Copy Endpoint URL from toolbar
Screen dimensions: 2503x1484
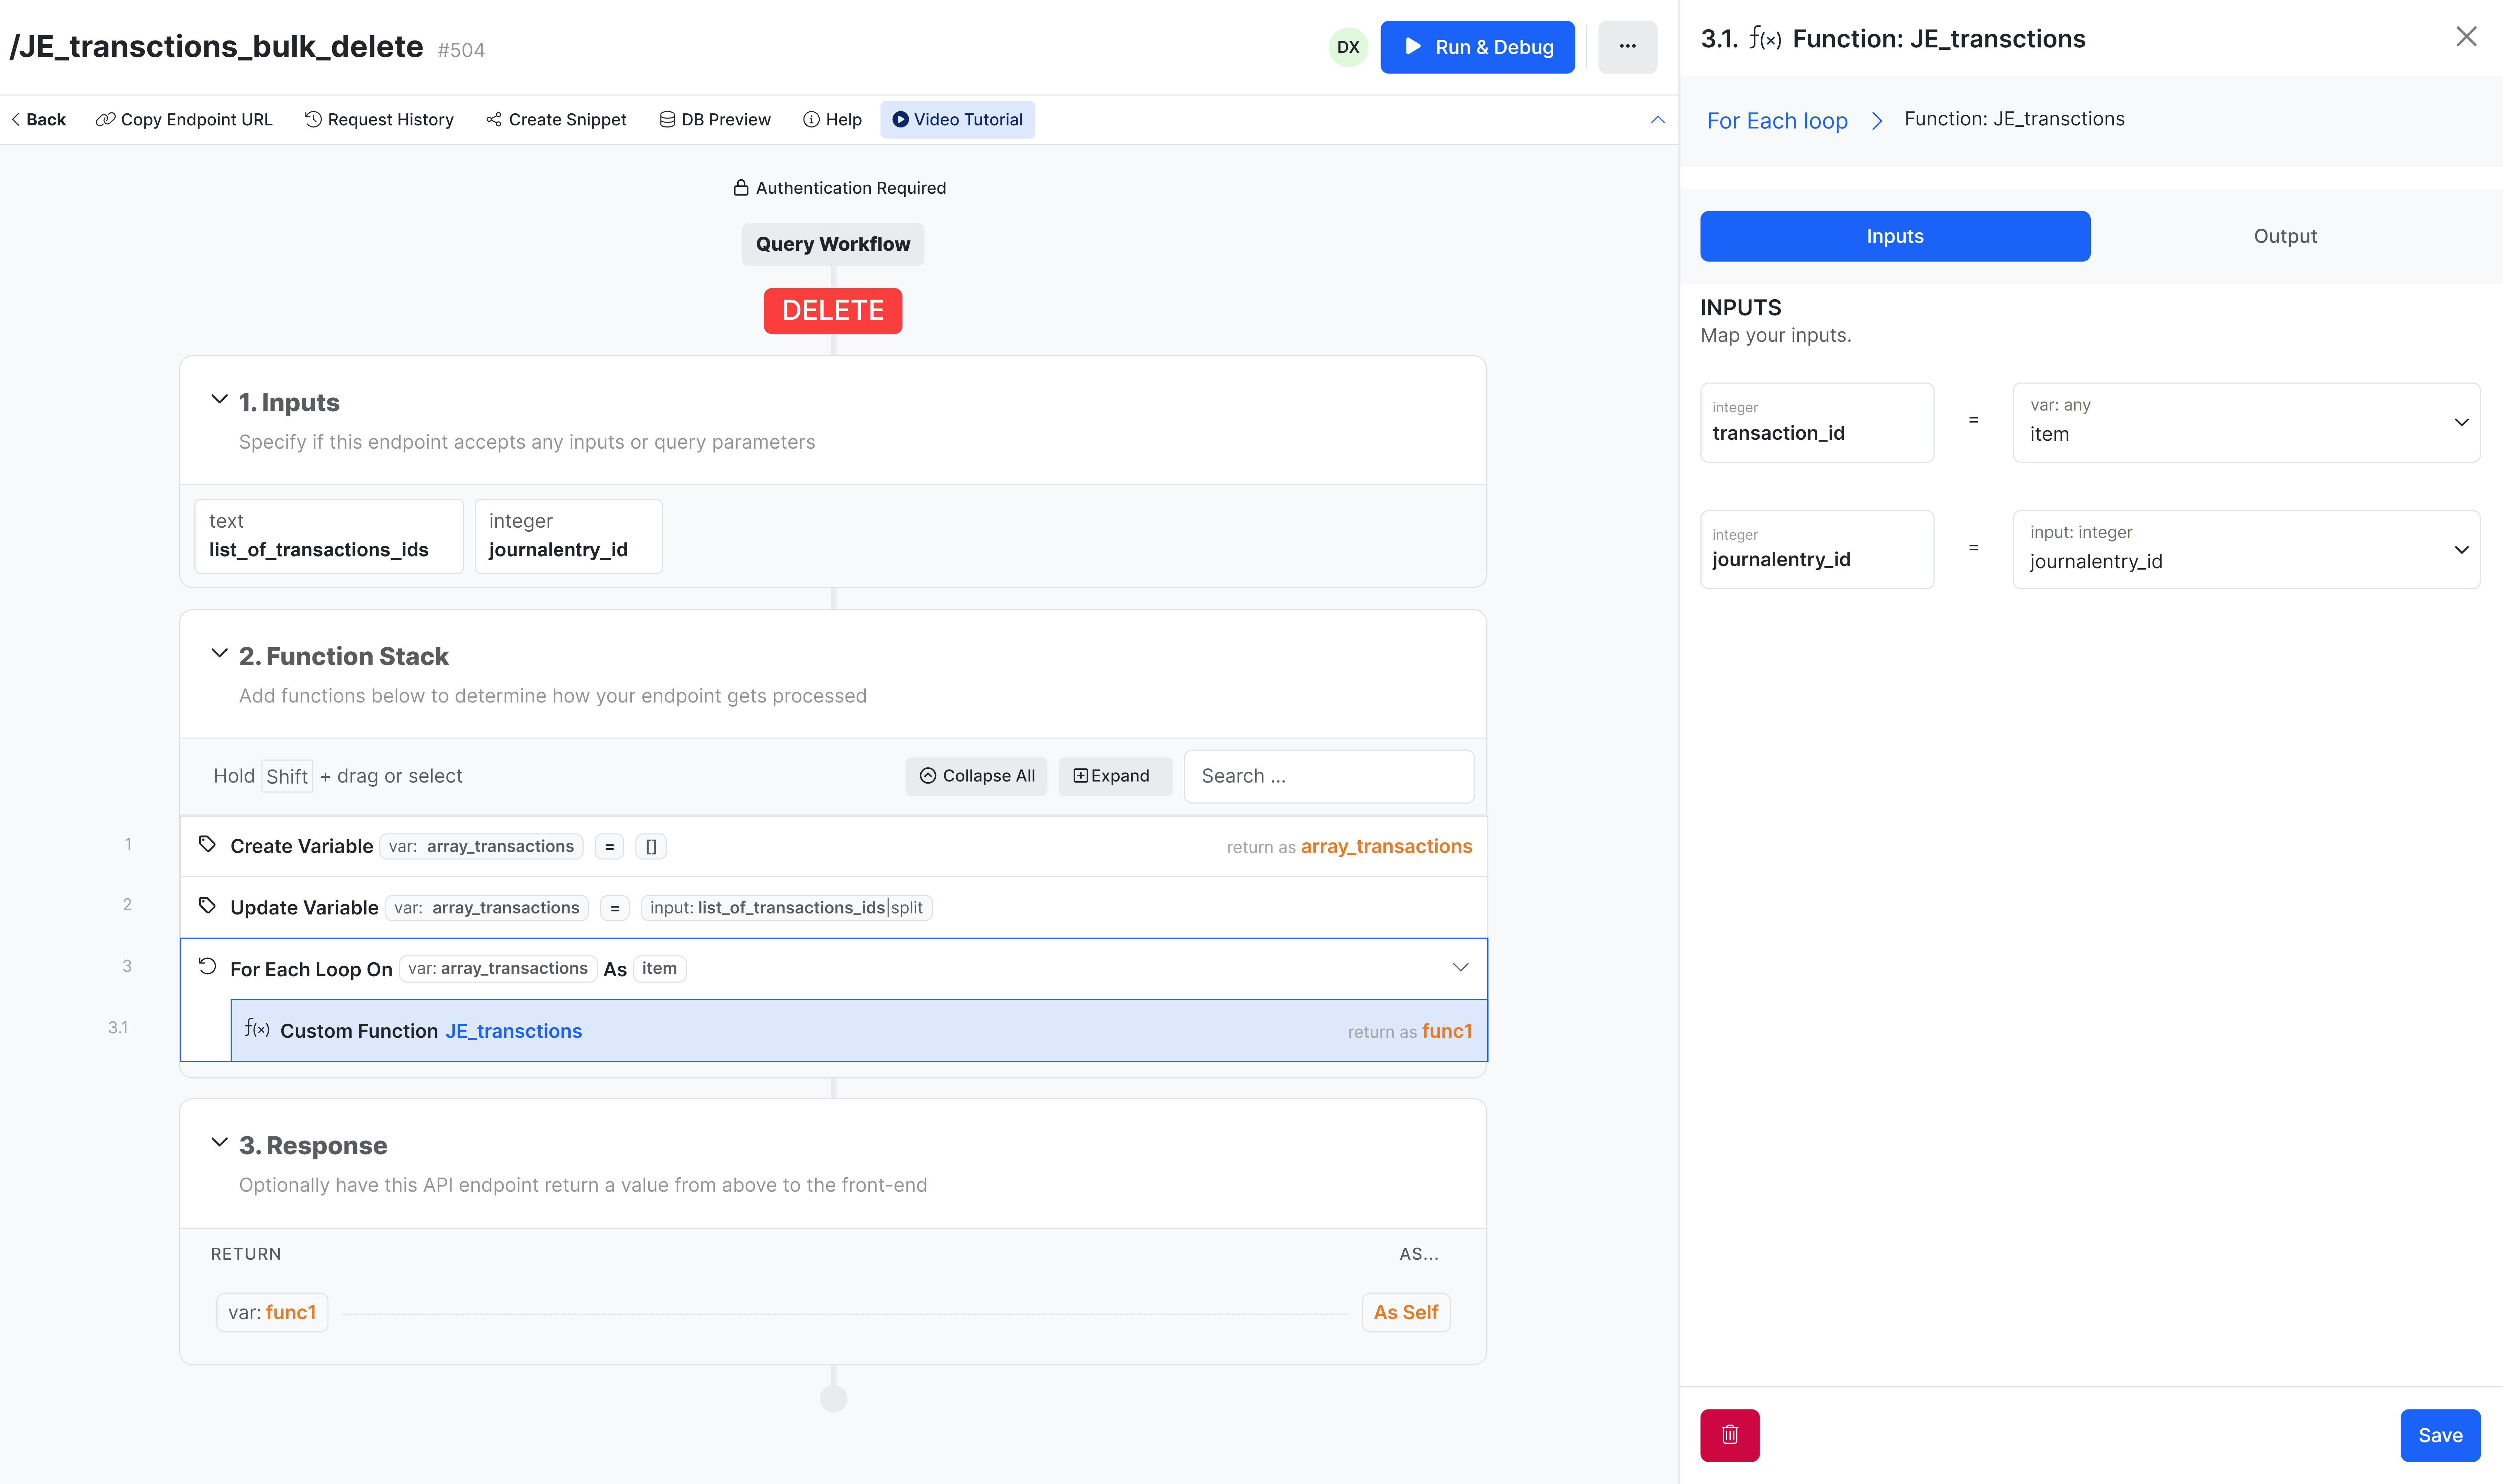pyautogui.click(x=184, y=120)
